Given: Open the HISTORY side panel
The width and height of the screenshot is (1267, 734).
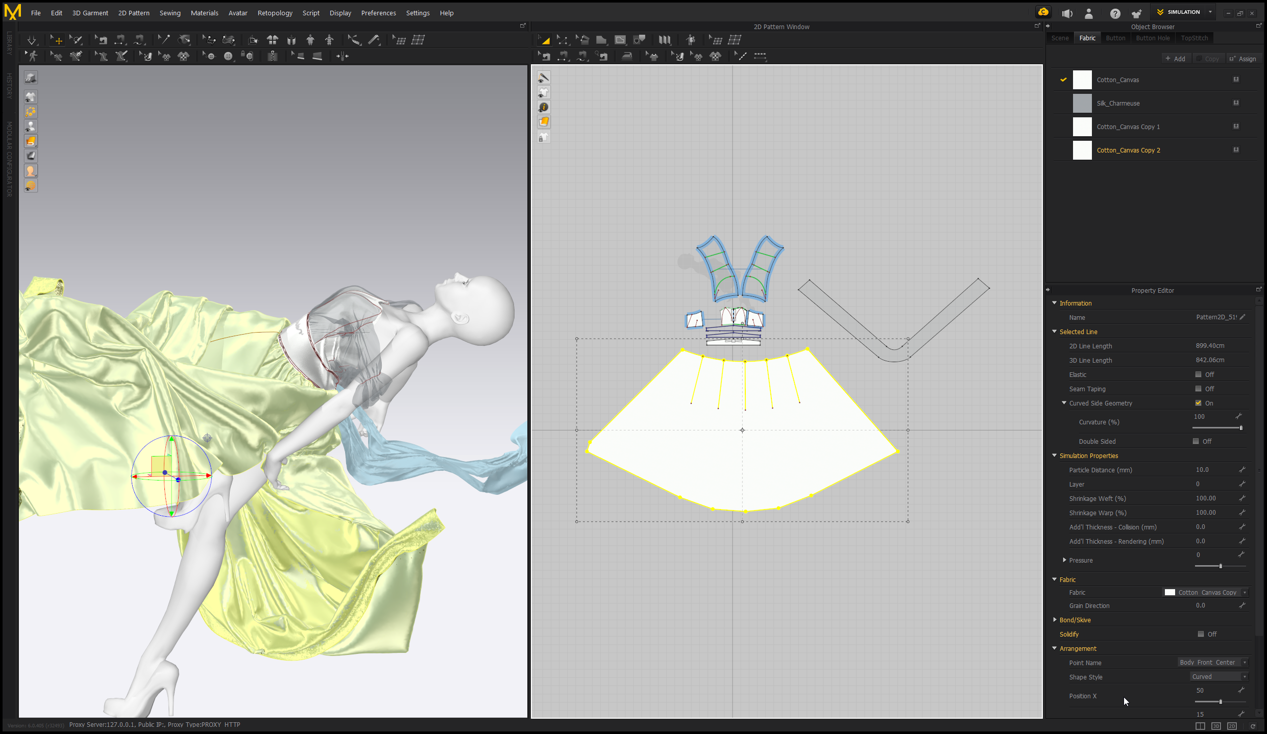Looking at the screenshot, I should click(x=9, y=86).
